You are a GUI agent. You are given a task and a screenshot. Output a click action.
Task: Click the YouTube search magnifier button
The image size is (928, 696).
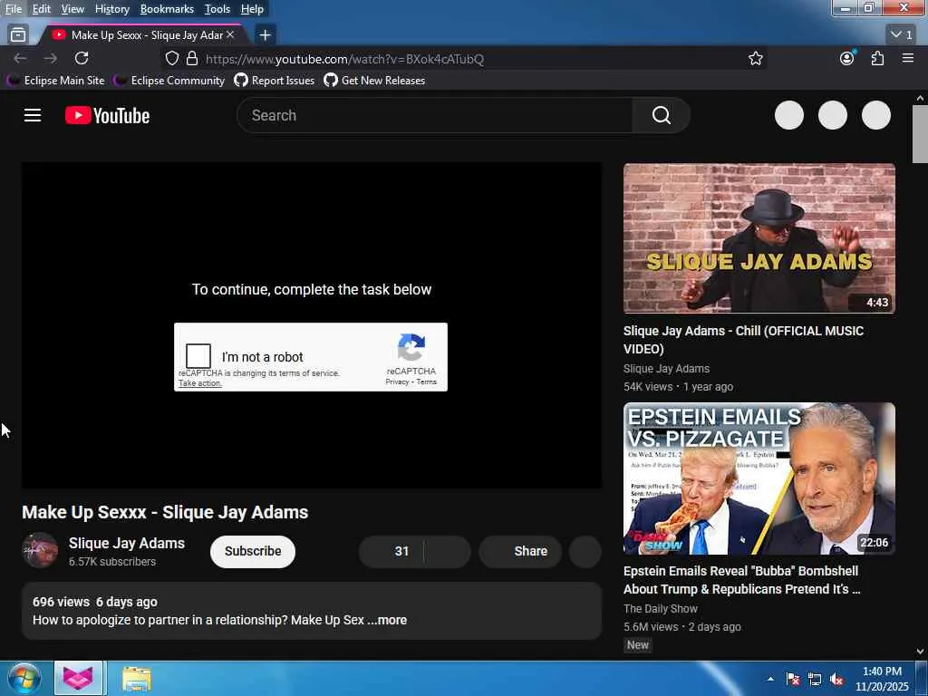(661, 115)
